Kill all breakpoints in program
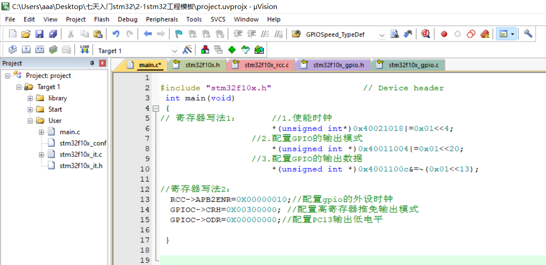 pos(484,34)
